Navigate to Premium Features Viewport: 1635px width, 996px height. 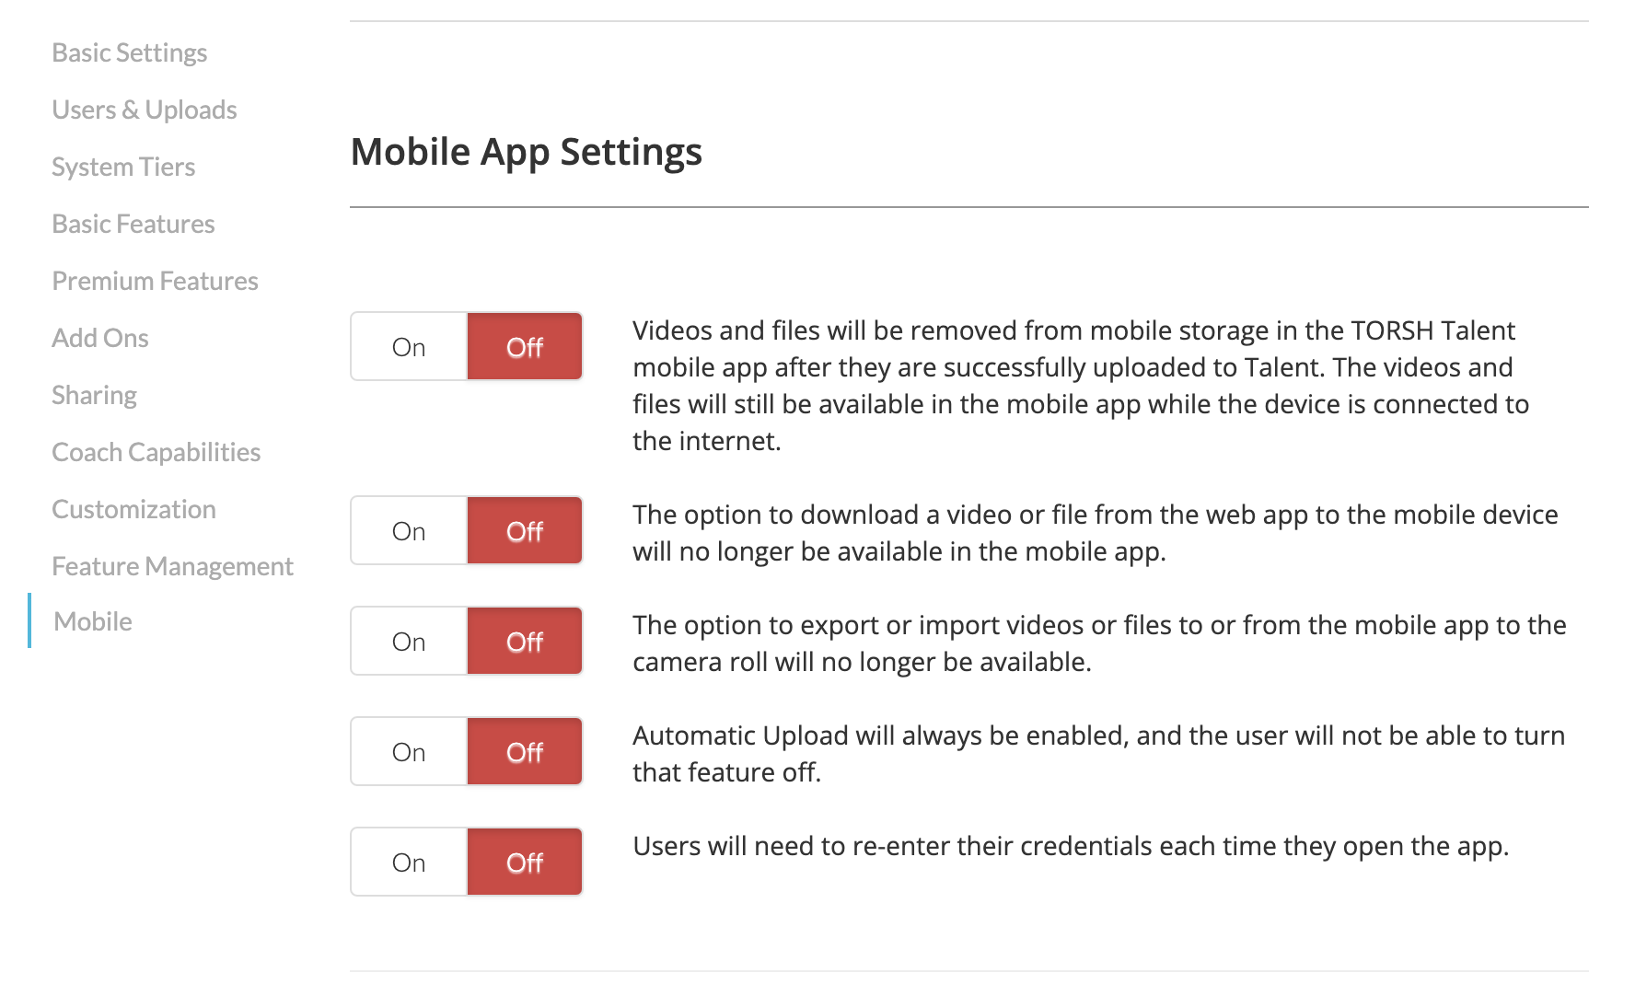[155, 282]
